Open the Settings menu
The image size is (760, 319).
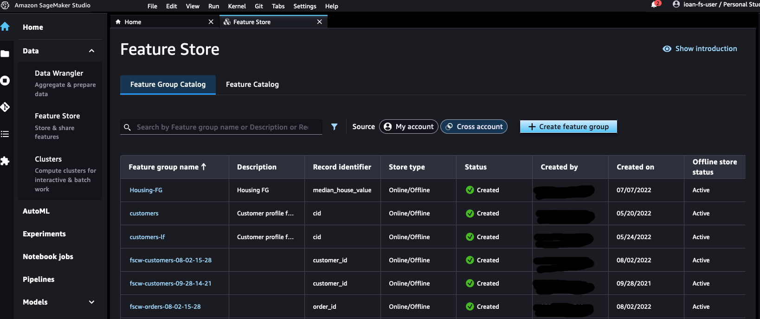pos(305,6)
